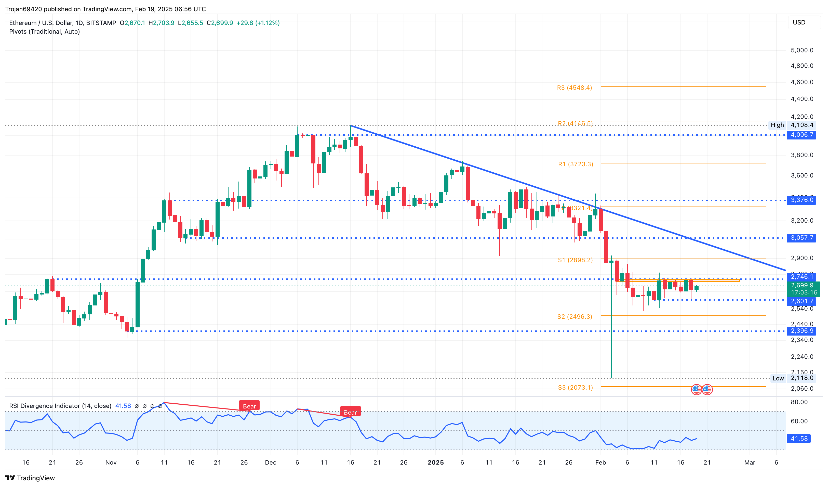Click the Nov label on time axis
Image resolution: width=828 pixels, height=487 pixels.
click(111, 463)
